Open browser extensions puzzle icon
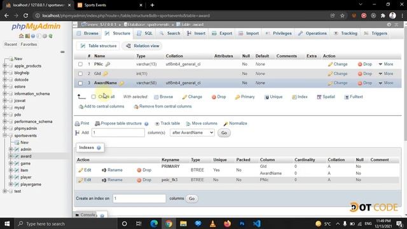Image resolution: width=407 pixels, height=229 pixels. tap(383, 15)
